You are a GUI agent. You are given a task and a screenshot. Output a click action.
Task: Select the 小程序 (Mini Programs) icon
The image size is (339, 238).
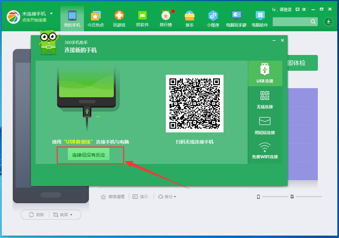[213, 16]
